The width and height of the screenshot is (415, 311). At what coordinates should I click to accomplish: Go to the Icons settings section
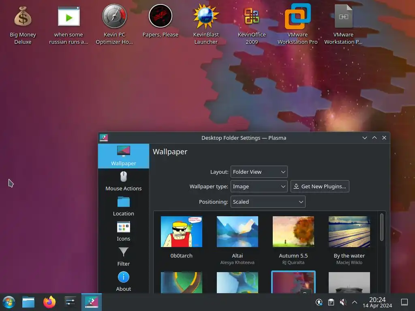124,231
